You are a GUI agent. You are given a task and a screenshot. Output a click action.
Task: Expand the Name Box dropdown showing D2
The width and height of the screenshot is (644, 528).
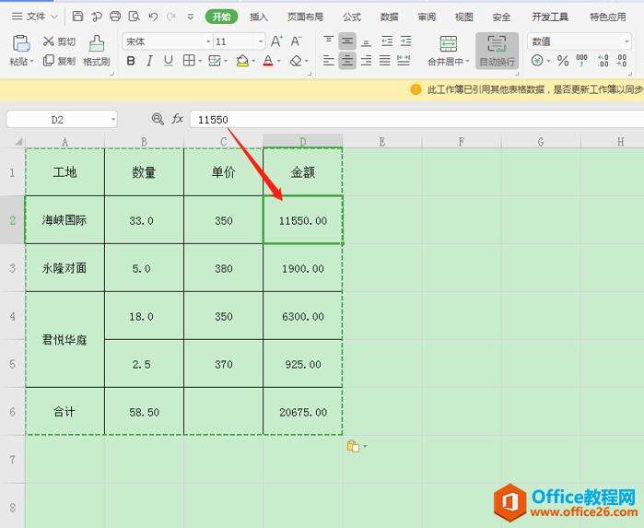(x=112, y=120)
